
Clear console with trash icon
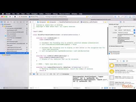pyautogui.click(x=102, y=88)
